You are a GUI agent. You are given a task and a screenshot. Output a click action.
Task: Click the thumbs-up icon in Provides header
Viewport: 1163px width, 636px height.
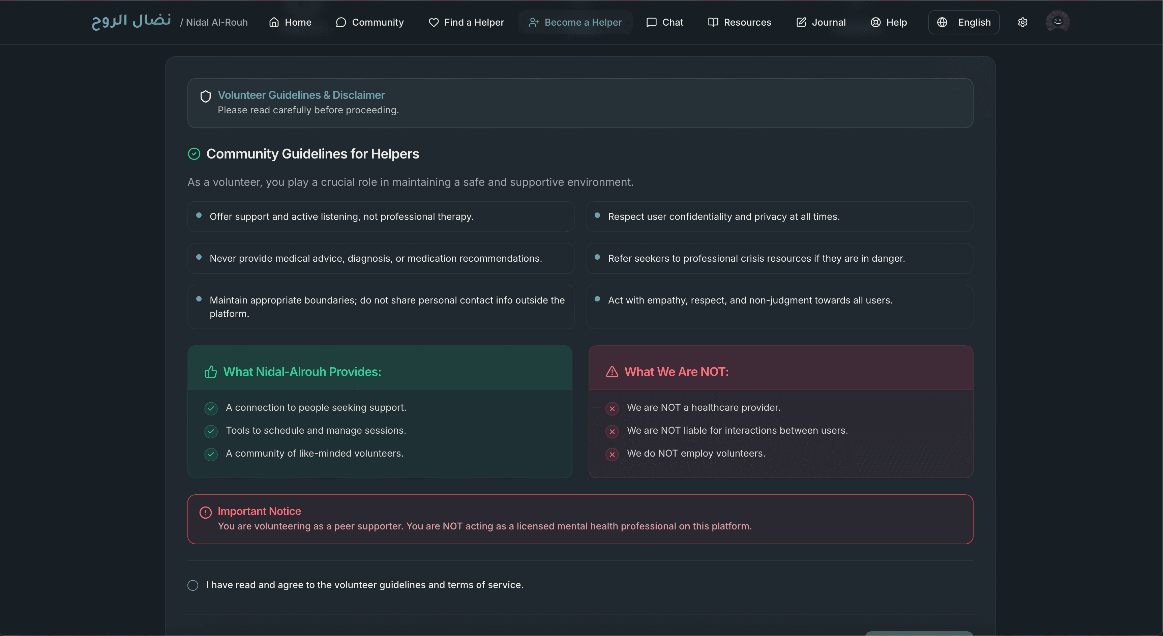pyautogui.click(x=211, y=372)
